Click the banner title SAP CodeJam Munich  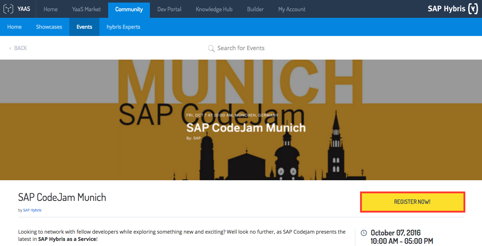[x=246, y=128]
